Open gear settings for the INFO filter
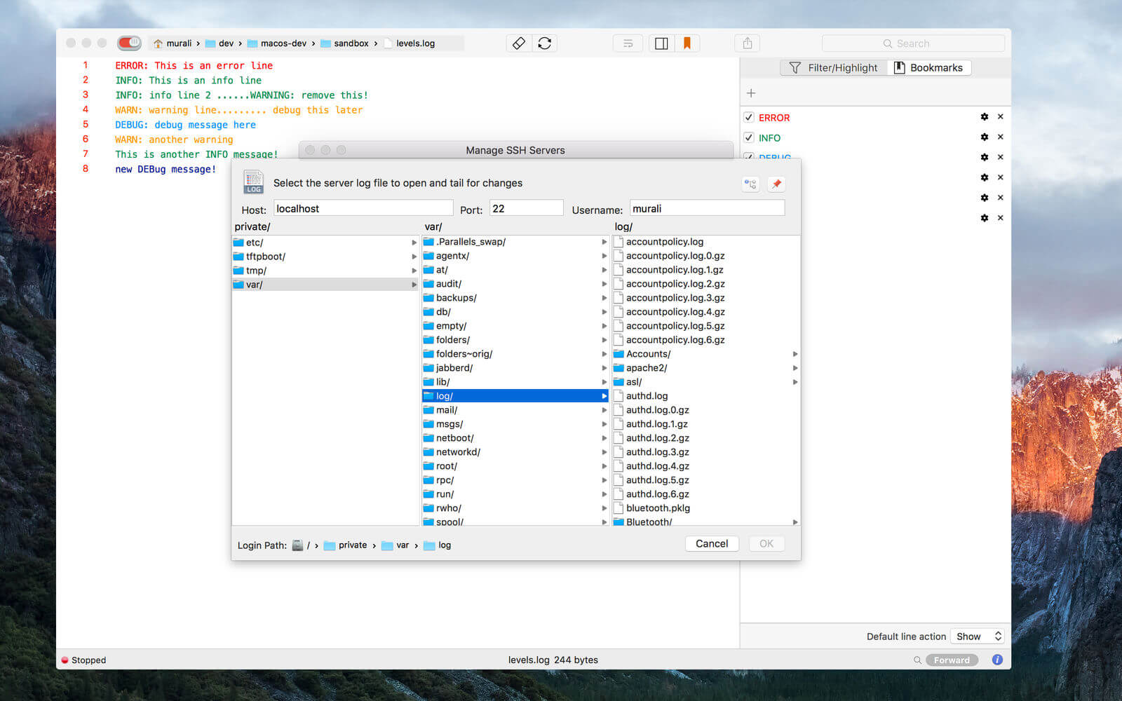 [x=985, y=137]
